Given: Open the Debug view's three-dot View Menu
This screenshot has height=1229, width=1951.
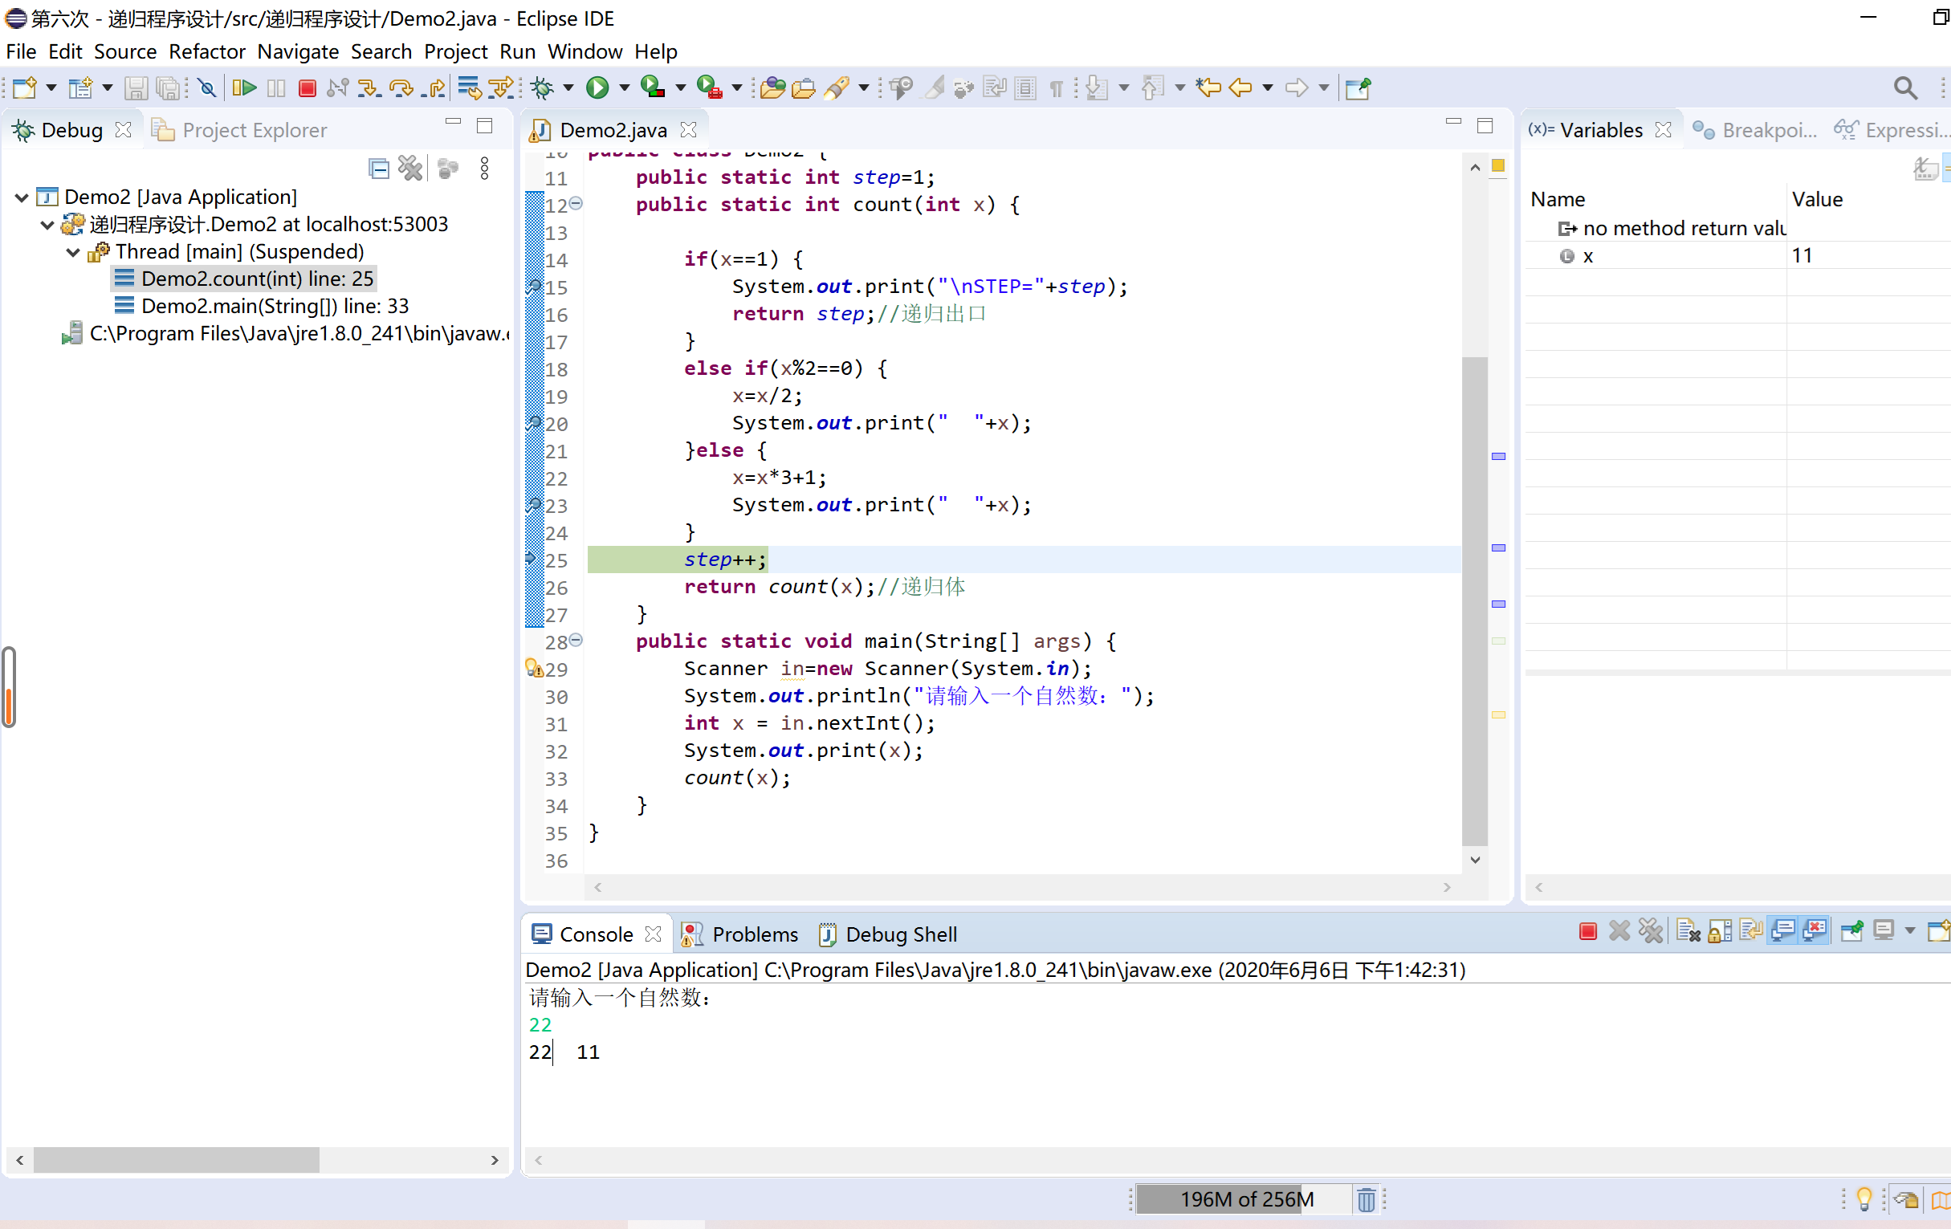Looking at the screenshot, I should (484, 169).
